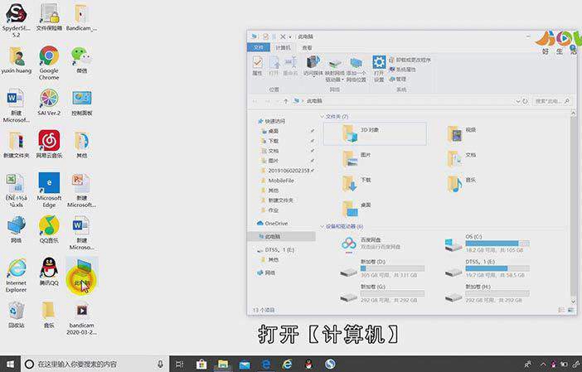Screen dimensions: 582x372
Task: Open the Windows Start button
Action: pyautogui.click(x=11, y=365)
